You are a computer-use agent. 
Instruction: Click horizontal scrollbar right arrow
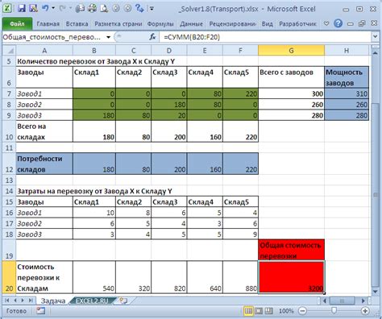tap(363, 300)
